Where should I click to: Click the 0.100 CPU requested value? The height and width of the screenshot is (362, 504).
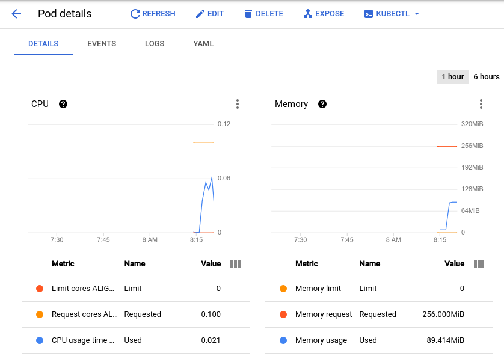coord(211,314)
